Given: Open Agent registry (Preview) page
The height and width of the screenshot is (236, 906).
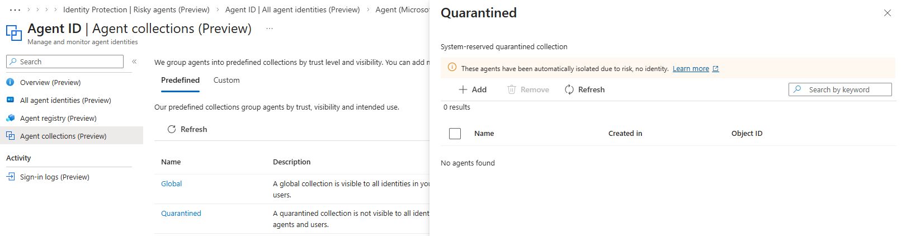Looking at the screenshot, I should (x=58, y=118).
